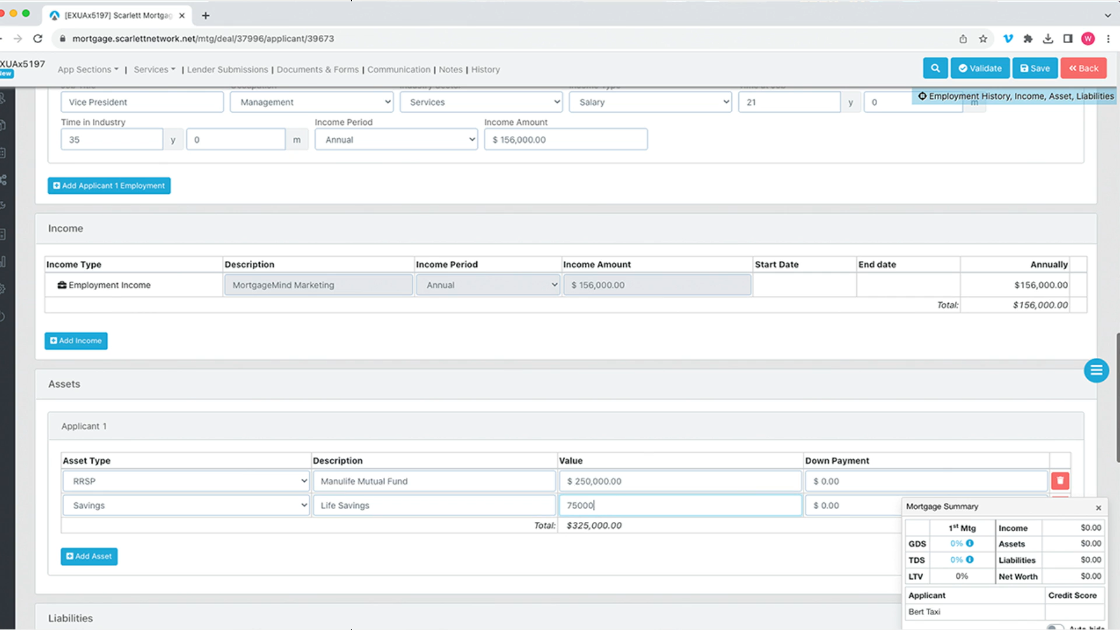Click the blue search magnifier button
The image size is (1120, 630).
pyautogui.click(x=935, y=68)
